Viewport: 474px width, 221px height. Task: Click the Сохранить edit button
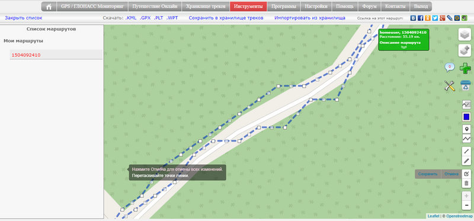pos(428,174)
